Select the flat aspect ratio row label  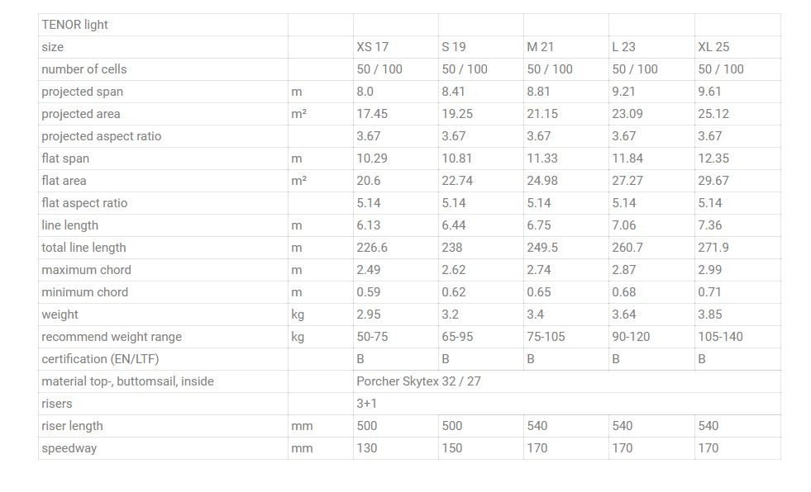[x=84, y=203]
